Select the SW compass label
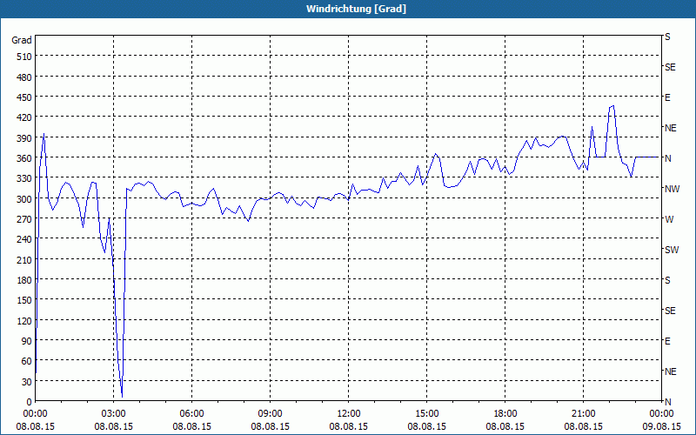The height and width of the screenshot is (435, 696). coord(672,250)
